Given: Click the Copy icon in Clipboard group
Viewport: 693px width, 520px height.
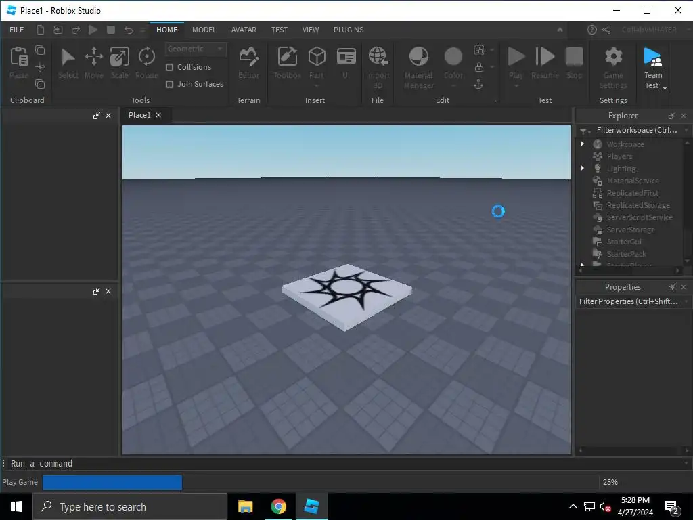Looking at the screenshot, I should [x=40, y=50].
